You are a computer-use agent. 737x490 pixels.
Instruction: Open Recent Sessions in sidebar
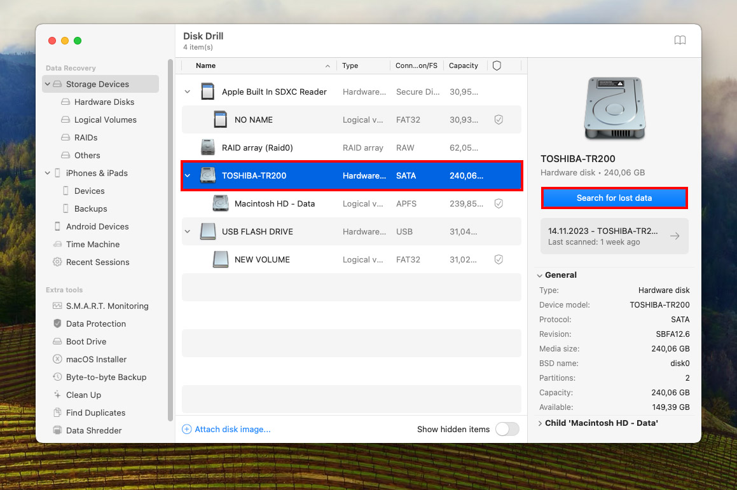click(97, 262)
